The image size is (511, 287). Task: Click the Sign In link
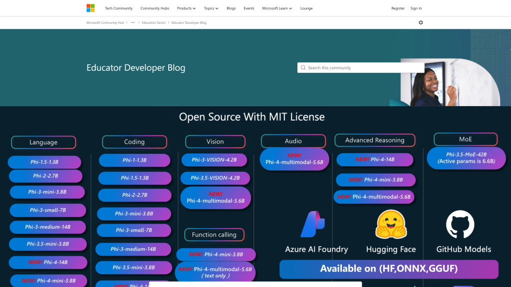tap(416, 8)
